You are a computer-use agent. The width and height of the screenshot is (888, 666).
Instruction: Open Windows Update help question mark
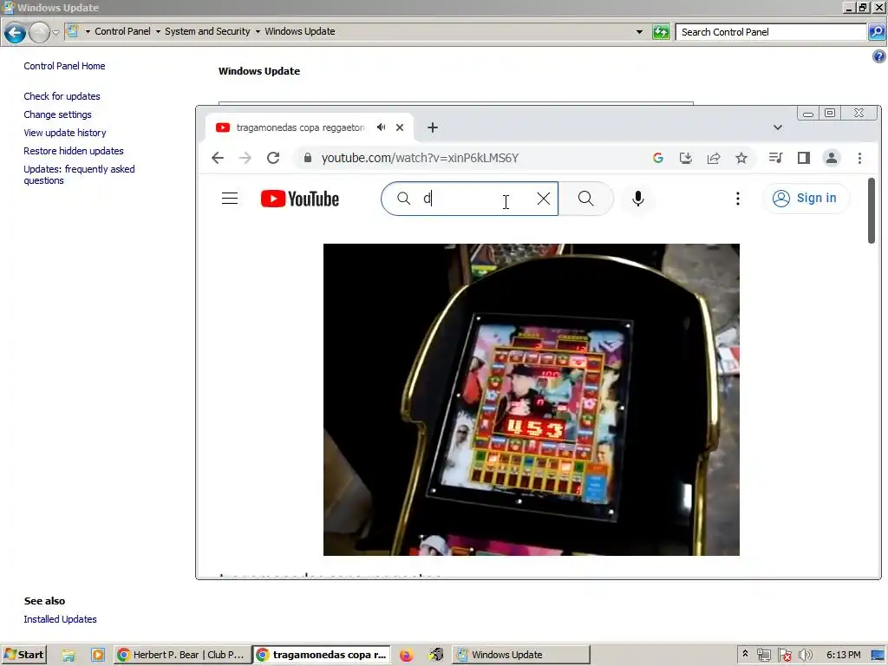(x=879, y=56)
